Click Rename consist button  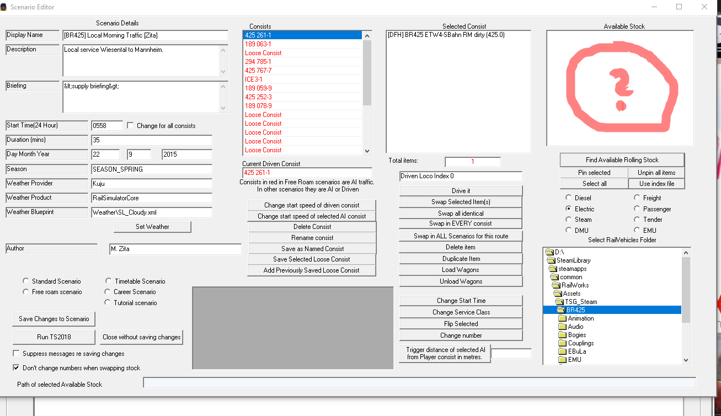point(312,238)
